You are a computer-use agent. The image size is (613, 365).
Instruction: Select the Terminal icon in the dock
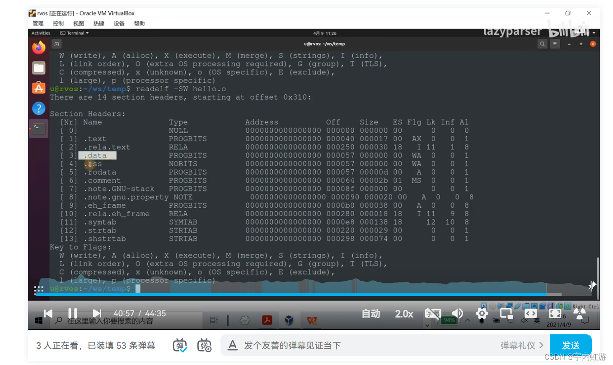pos(39,129)
